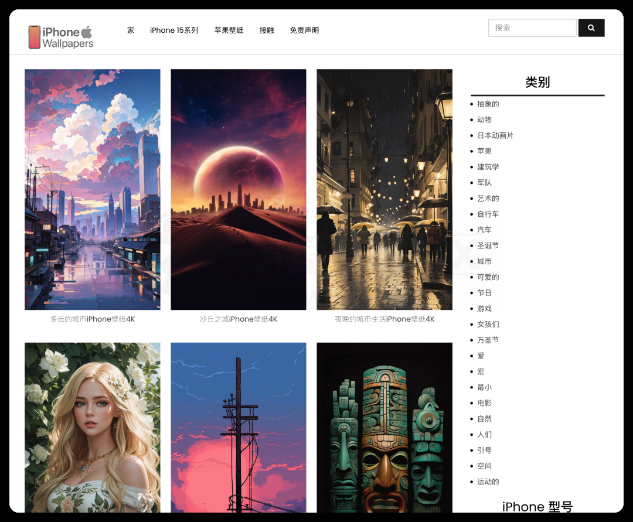Open the cloudy city anime wallpaper thumbnail
Image resolution: width=633 pixels, height=522 pixels.
point(93,190)
